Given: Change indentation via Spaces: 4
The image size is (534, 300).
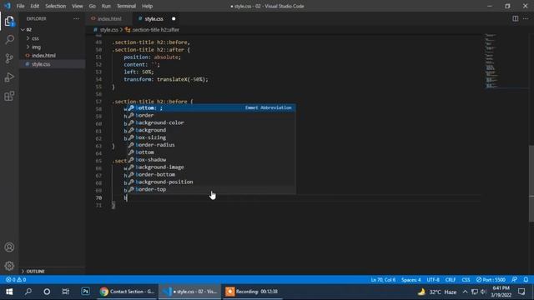Looking at the screenshot, I should 411,280.
